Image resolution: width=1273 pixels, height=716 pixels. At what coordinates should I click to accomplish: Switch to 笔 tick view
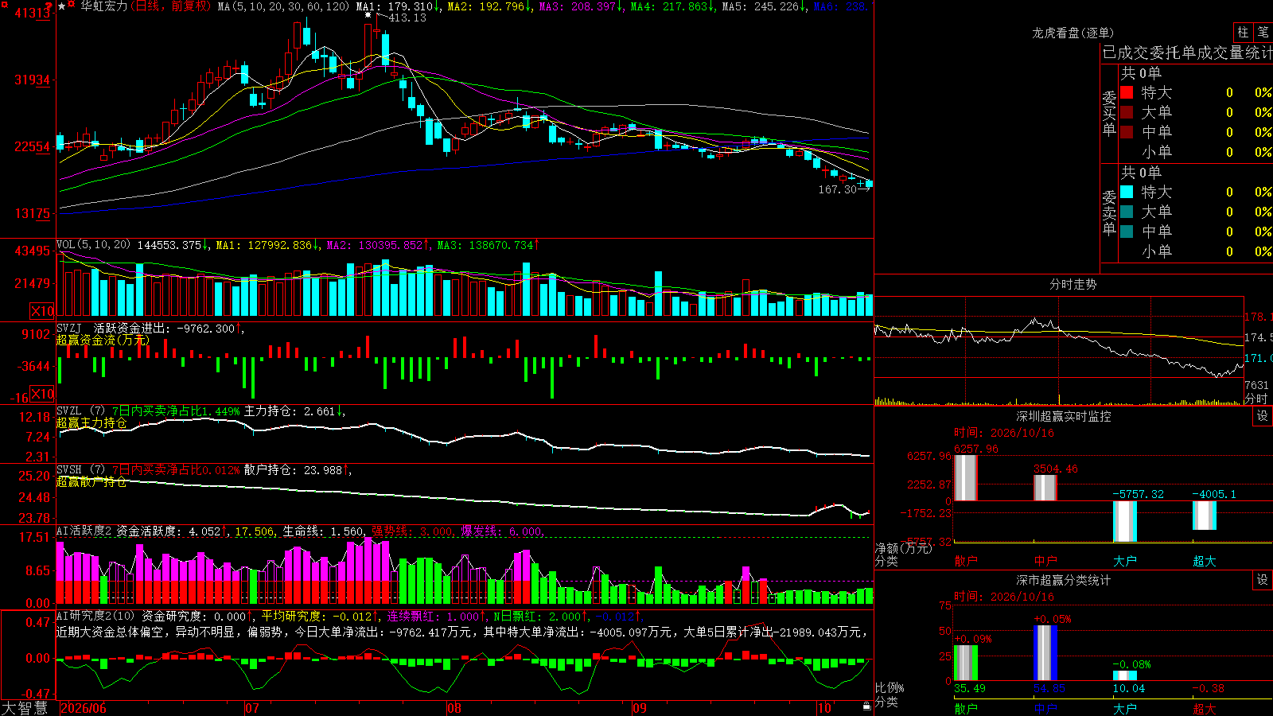[1263, 32]
